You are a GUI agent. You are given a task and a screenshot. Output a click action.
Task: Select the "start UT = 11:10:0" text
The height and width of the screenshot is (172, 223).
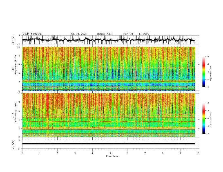(136, 34)
